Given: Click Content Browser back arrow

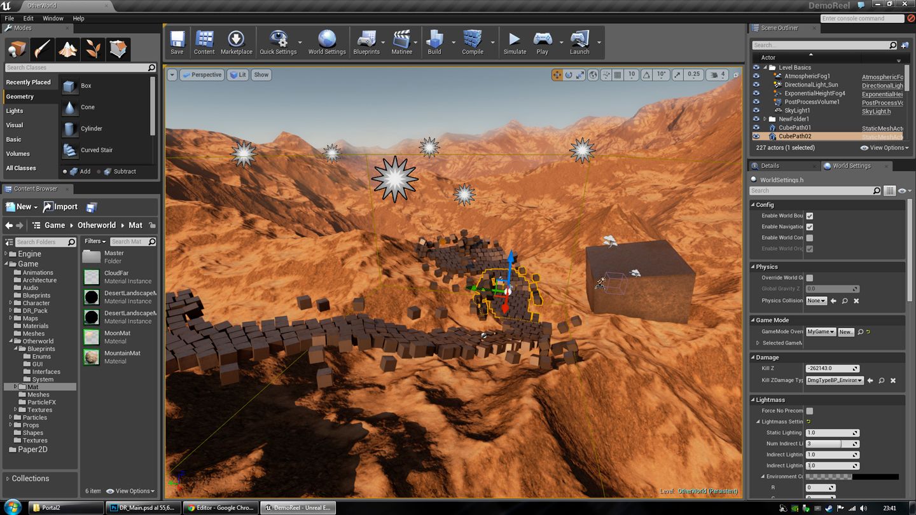Looking at the screenshot, I should [9, 225].
